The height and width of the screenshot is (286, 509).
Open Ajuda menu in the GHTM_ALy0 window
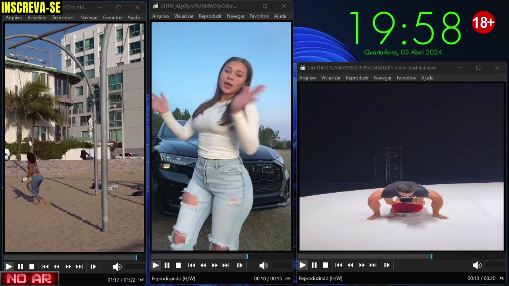[x=280, y=16]
